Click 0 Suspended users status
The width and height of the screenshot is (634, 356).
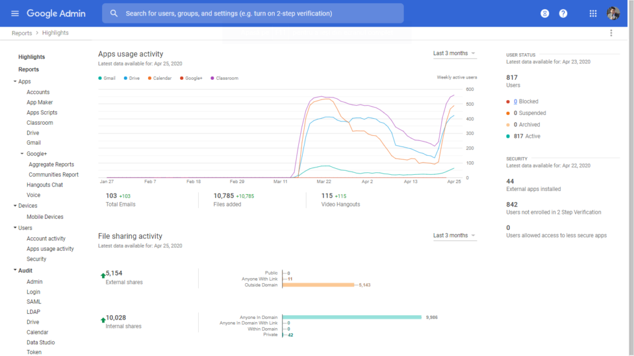click(530, 113)
